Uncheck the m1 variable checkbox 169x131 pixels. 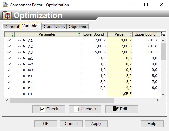click(9, 58)
